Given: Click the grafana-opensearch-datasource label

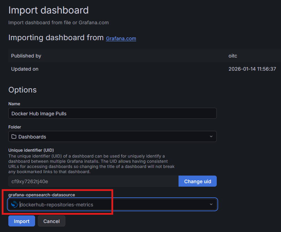Looking at the screenshot, I should point(41,195).
